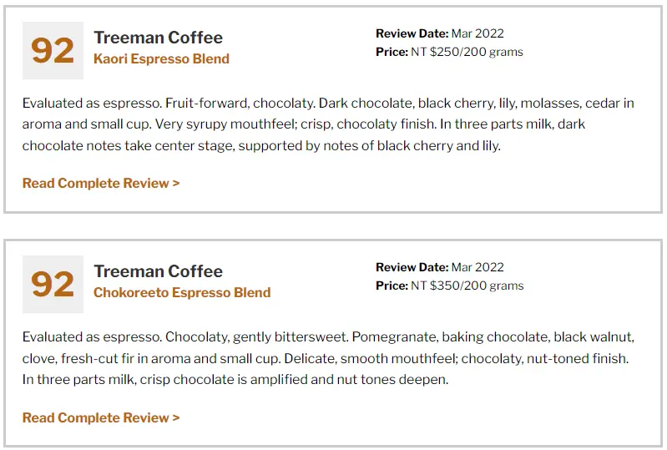Select Treeman Coffee heading above Chokoreeto Espresso Blend

158,271
